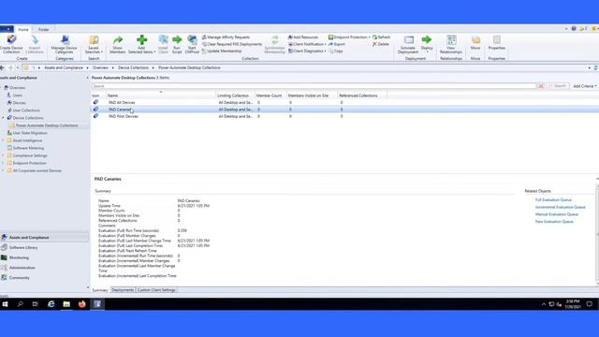Click the navigation Back arrow
Viewport: 599px width, 337px height.
pyautogui.click(x=3, y=67)
